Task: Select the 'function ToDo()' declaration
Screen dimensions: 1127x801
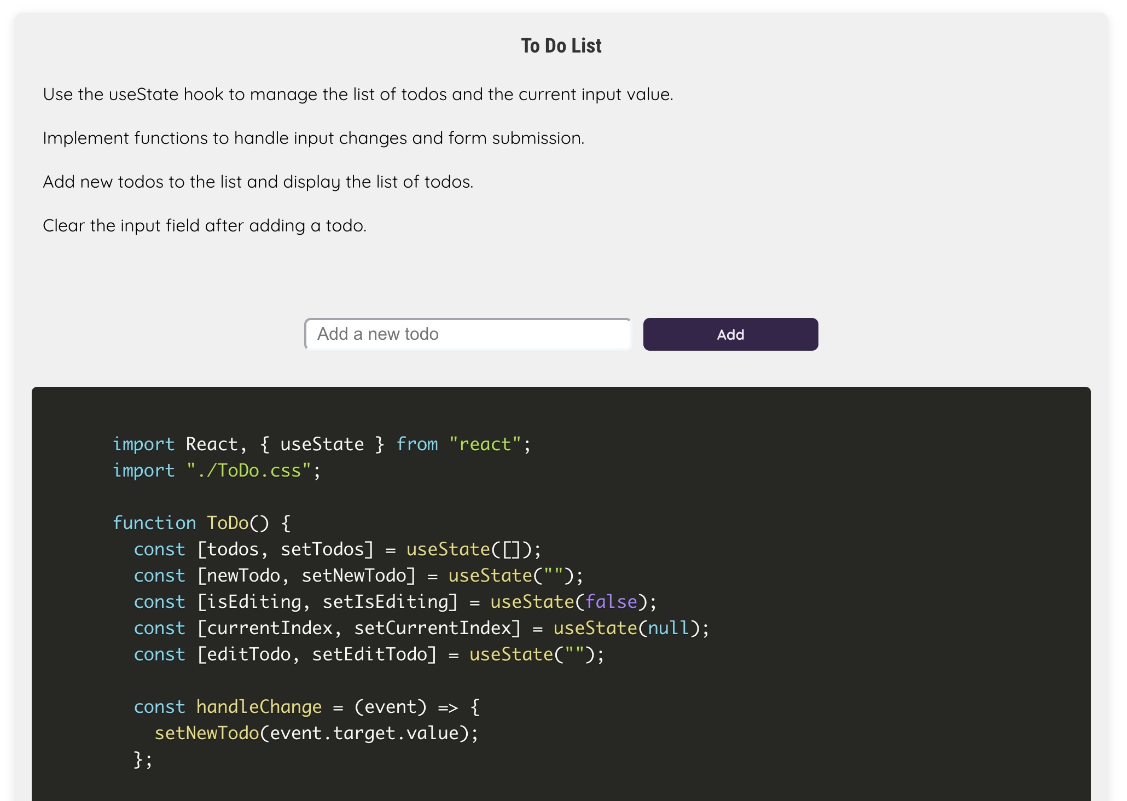Action: point(201,523)
